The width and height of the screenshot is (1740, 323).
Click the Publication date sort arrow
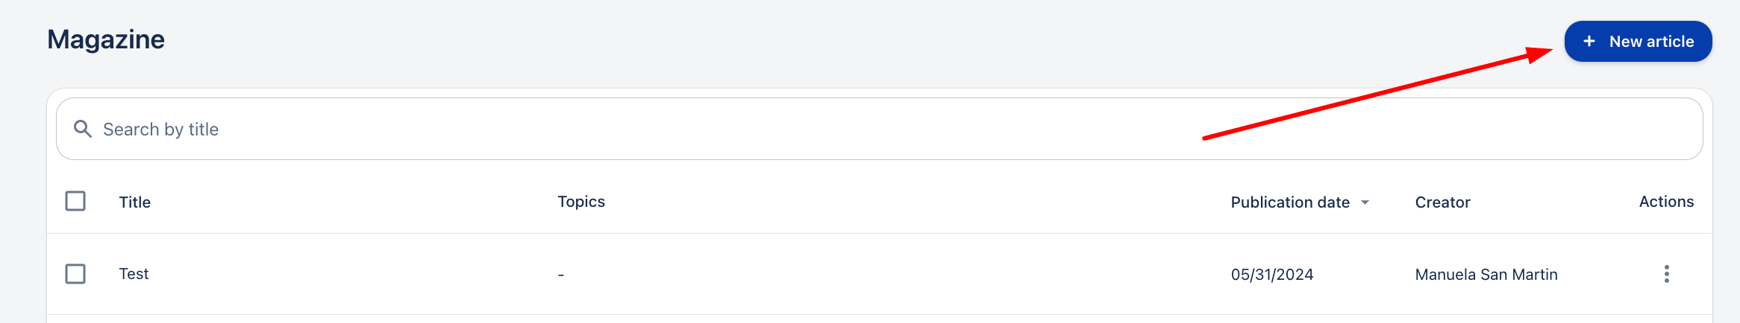click(x=1365, y=202)
